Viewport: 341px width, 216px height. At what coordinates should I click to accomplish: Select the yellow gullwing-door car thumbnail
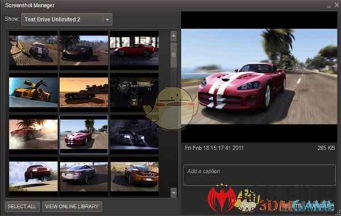[x=34, y=93]
